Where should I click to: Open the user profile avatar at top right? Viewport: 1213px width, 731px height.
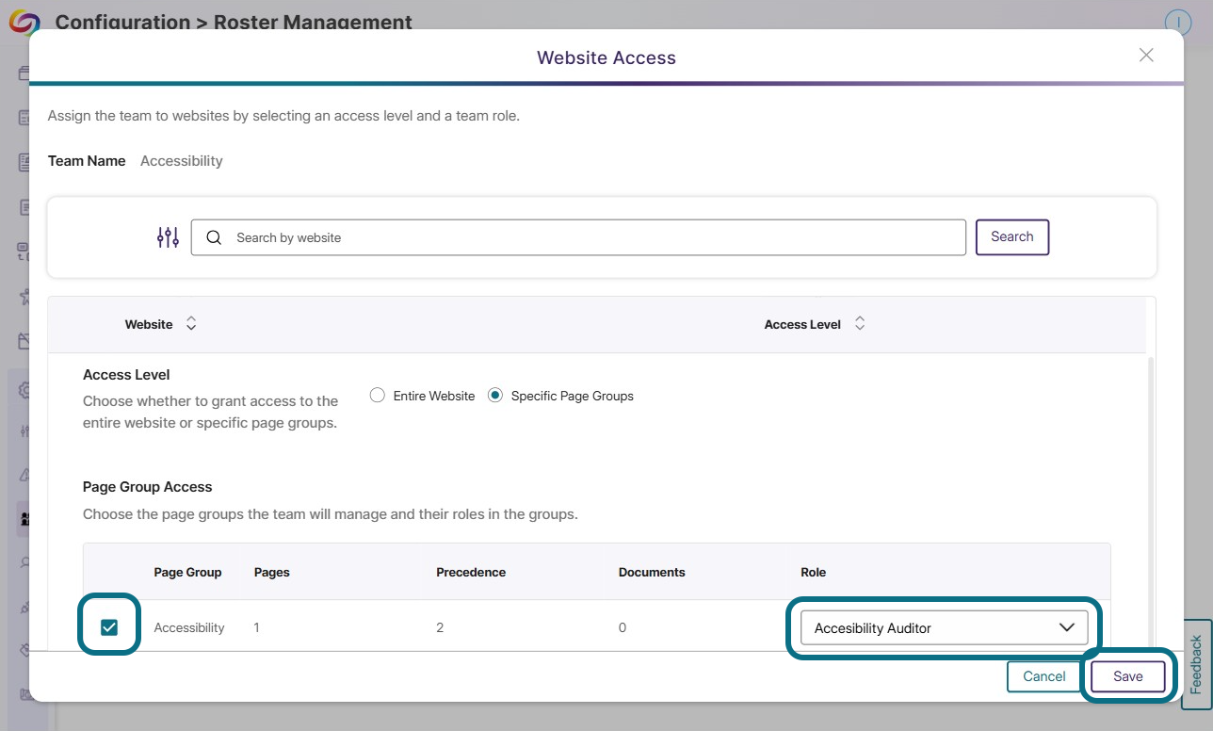click(x=1178, y=23)
